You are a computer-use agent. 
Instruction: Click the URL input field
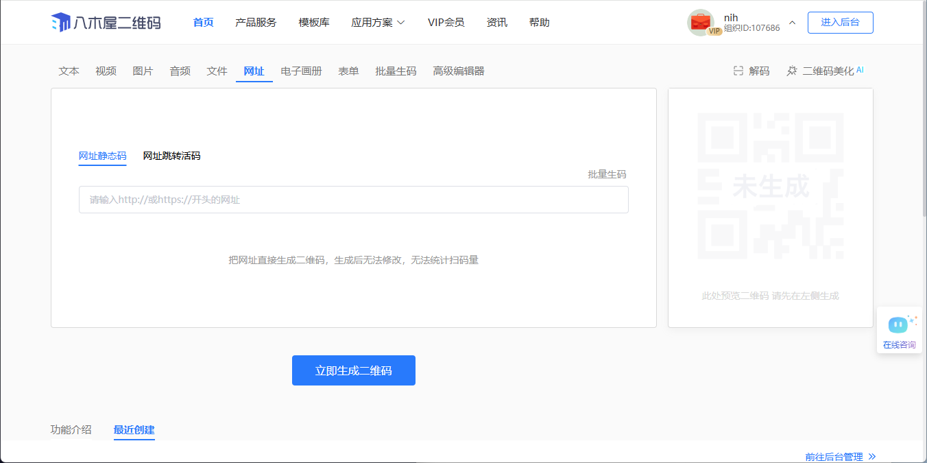pyautogui.click(x=353, y=200)
